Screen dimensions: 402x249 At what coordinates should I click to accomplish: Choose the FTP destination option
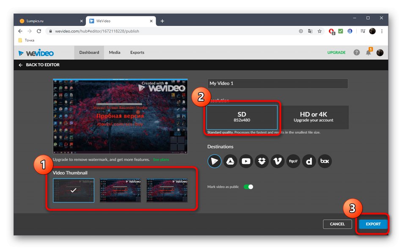pyautogui.click(x=293, y=161)
